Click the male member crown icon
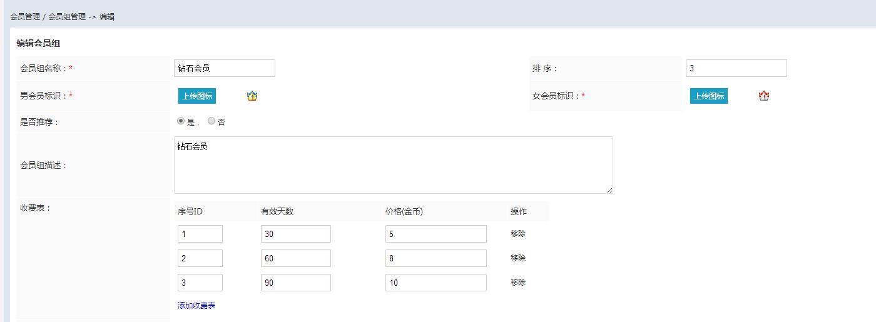This screenshot has width=876, height=322. pyautogui.click(x=252, y=96)
